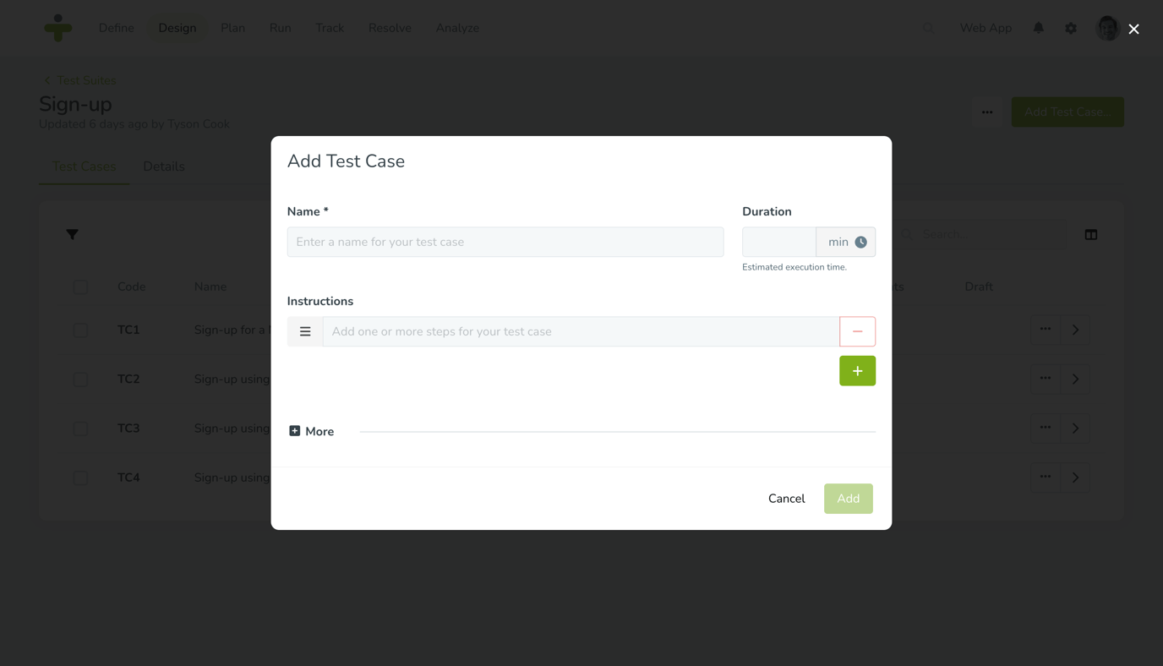
Task: Open the notifications bell
Action: click(1038, 28)
